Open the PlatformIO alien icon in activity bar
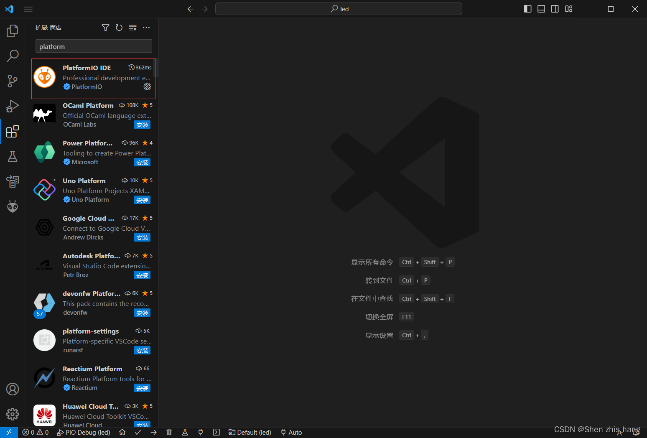The image size is (647, 438). click(13, 206)
